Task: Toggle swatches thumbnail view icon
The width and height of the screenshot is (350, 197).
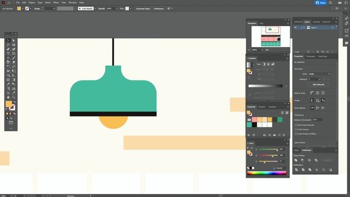Action: pos(287,113)
